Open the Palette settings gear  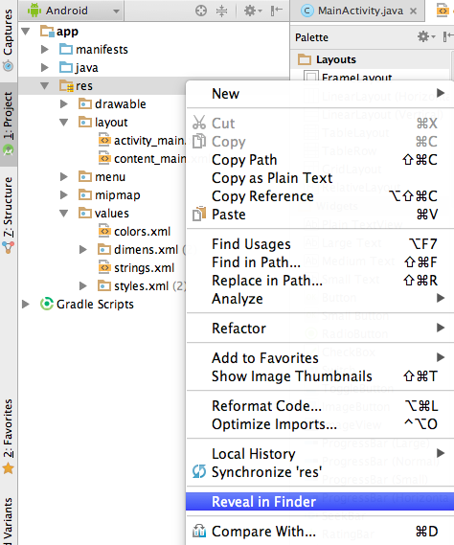click(x=426, y=36)
